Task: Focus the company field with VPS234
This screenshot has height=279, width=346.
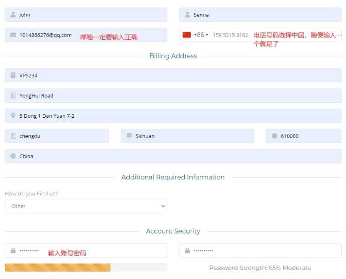Action: click(x=173, y=75)
